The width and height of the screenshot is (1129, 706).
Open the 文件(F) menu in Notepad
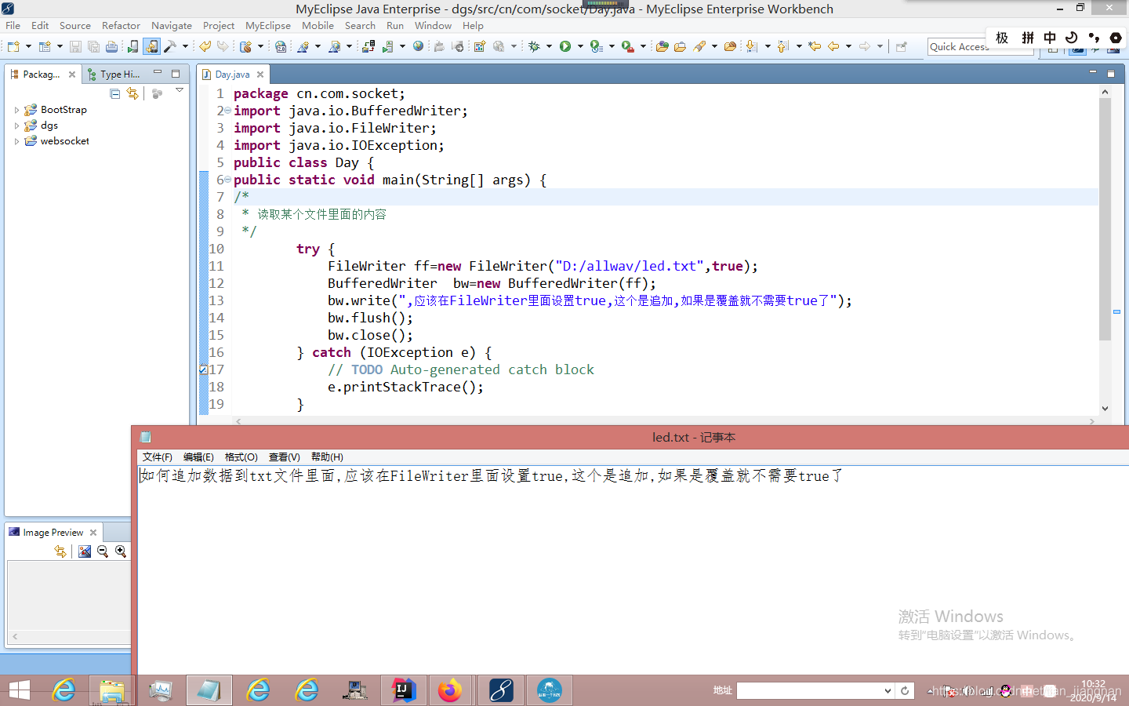coord(156,457)
